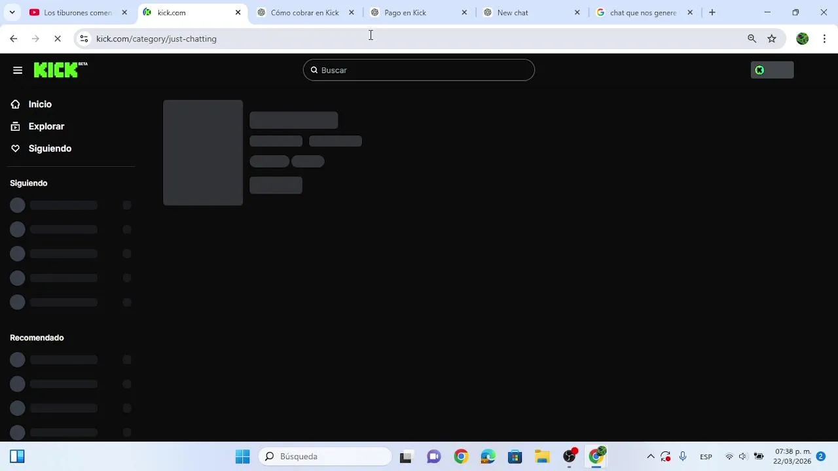Open a new browser tab

(712, 12)
